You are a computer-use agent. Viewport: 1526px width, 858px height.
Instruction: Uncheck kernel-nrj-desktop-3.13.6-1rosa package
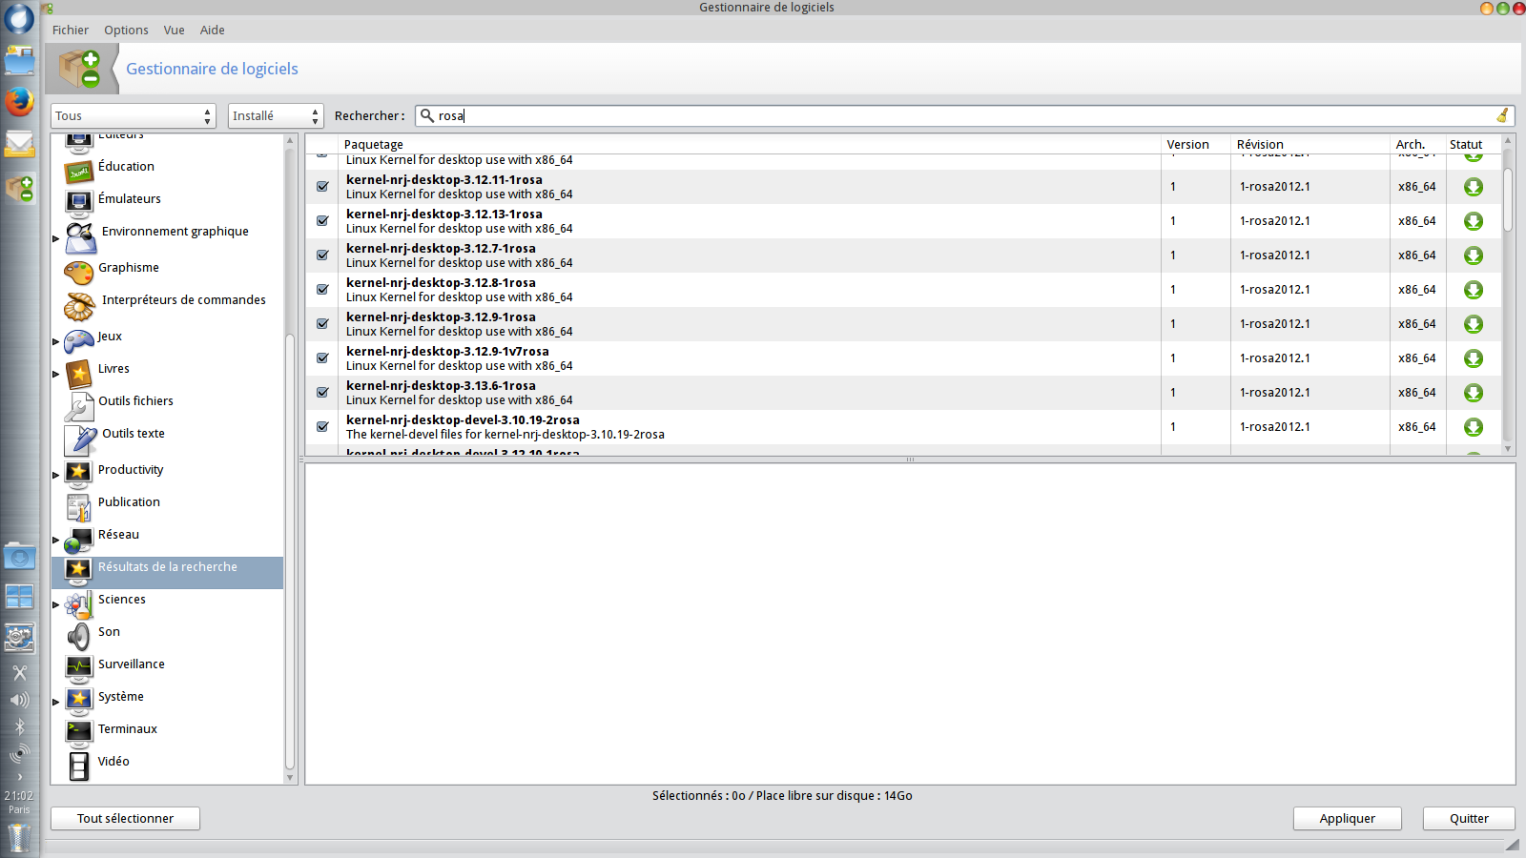(x=322, y=393)
